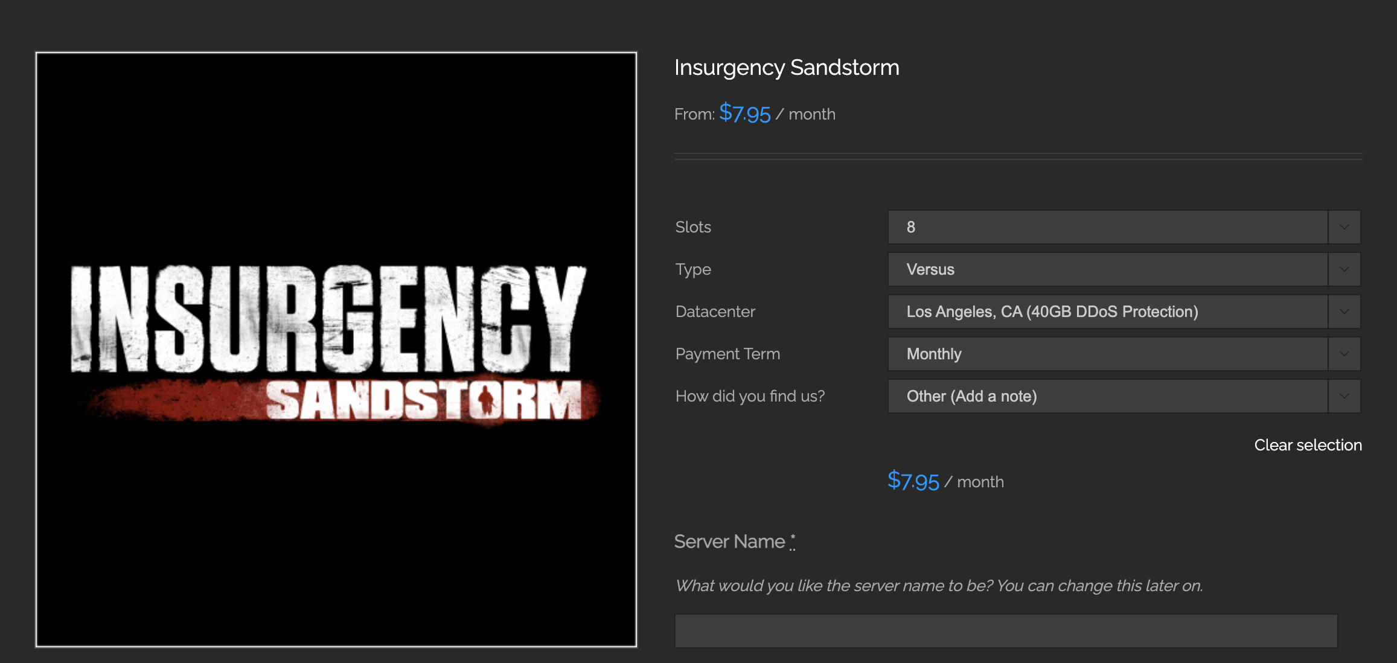The width and height of the screenshot is (1397, 663).
Task: Click the 'From: $7.95 / month' price text
Action: (x=755, y=114)
